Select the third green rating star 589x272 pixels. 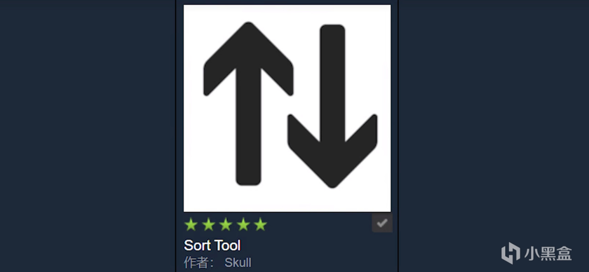click(225, 225)
